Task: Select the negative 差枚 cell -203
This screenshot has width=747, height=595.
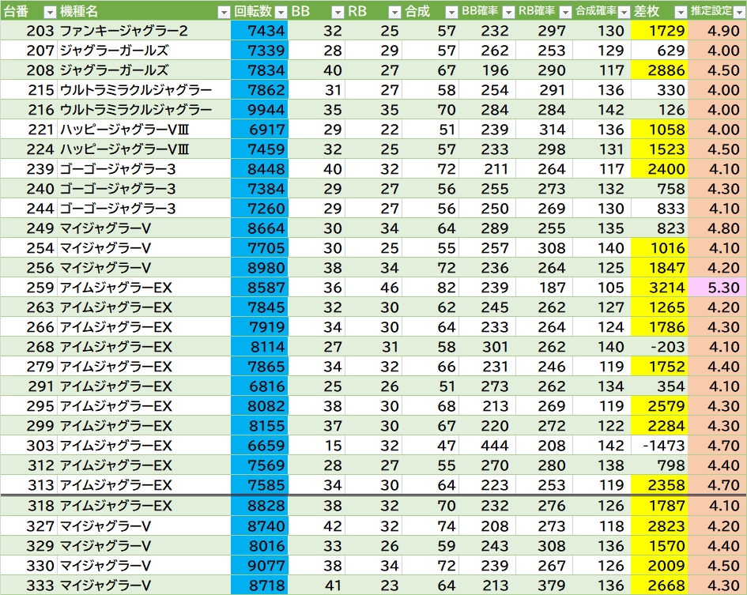Action: 659,347
